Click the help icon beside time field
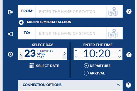Viewport: 137px width, 91px height. tap(129, 55)
